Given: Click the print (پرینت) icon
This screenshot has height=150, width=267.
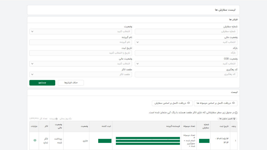Looking at the screenshot, I should [57, 119].
